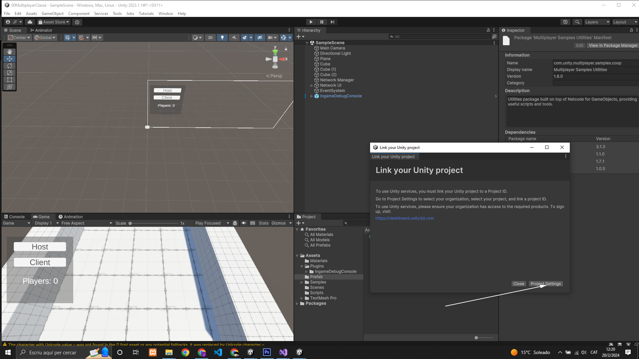
Task: Select the Scale tool
Action: point(10,73)
